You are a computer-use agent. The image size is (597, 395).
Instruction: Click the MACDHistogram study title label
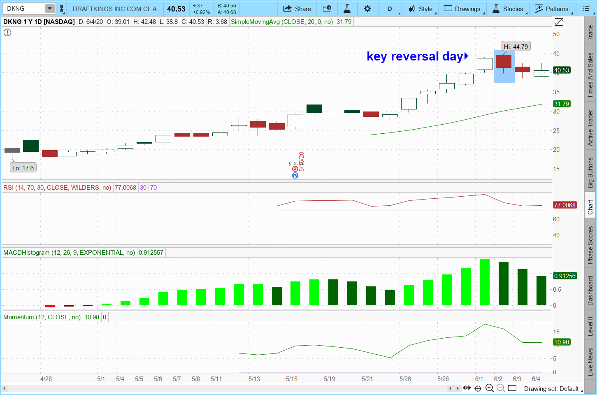69,253
